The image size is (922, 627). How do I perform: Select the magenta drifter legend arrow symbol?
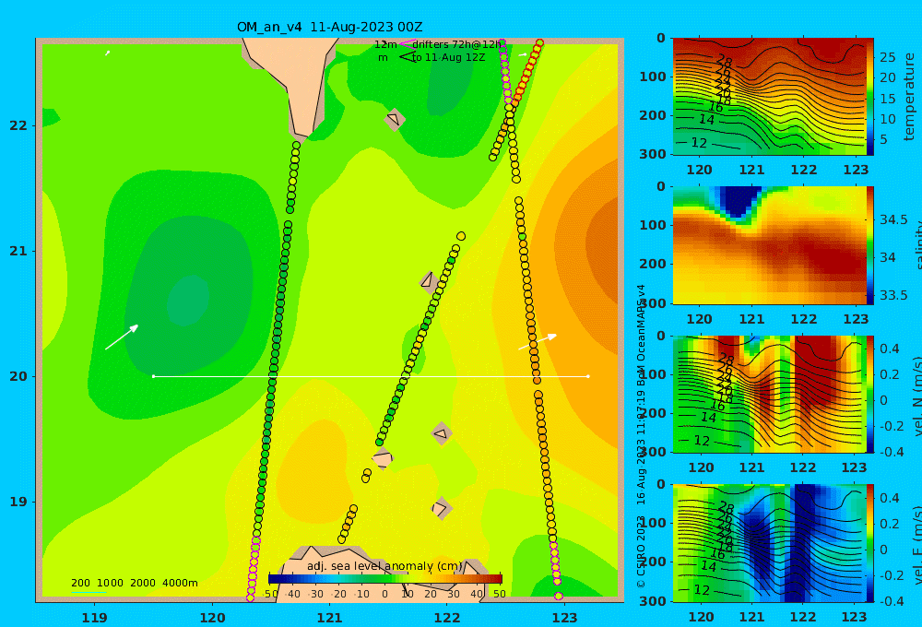pyautogui.click(x=407, y=43)
